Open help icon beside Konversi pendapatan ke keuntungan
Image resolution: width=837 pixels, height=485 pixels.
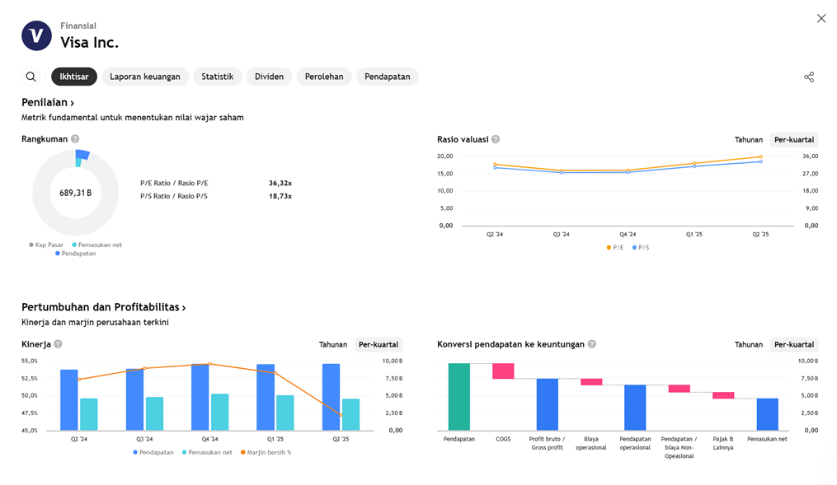tap(591, 344)
